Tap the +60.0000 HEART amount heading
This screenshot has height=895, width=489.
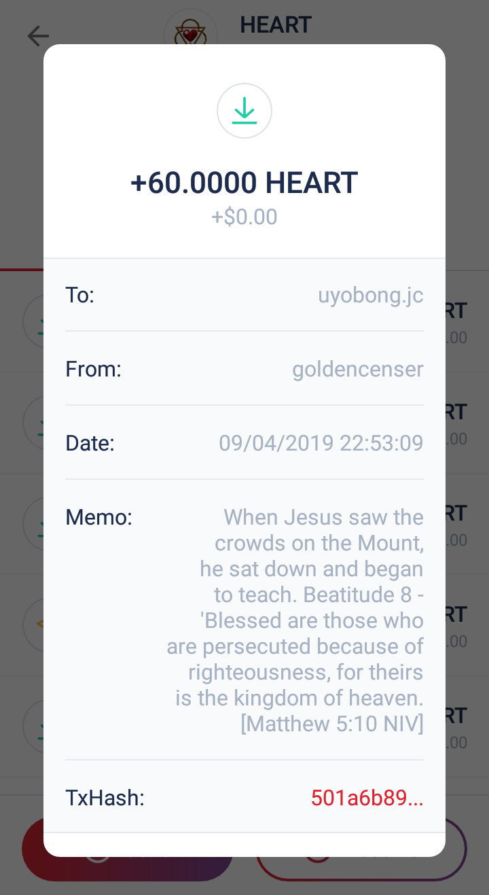tap(244, 183)
